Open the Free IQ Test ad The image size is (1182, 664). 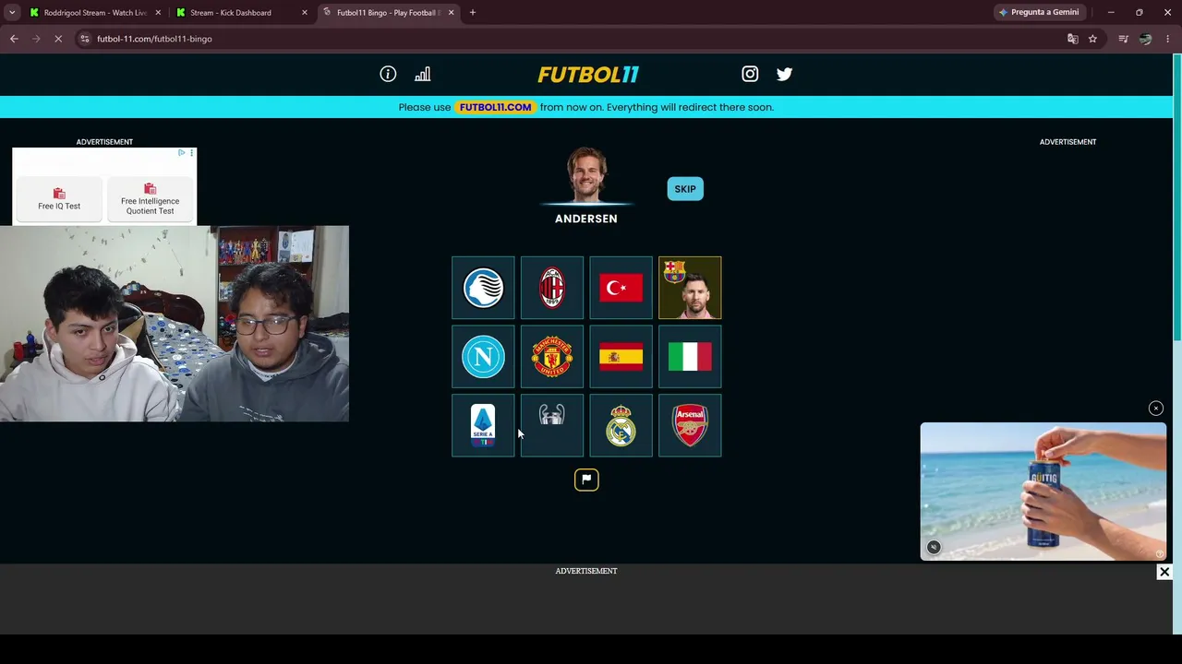(x=59, y=198)
